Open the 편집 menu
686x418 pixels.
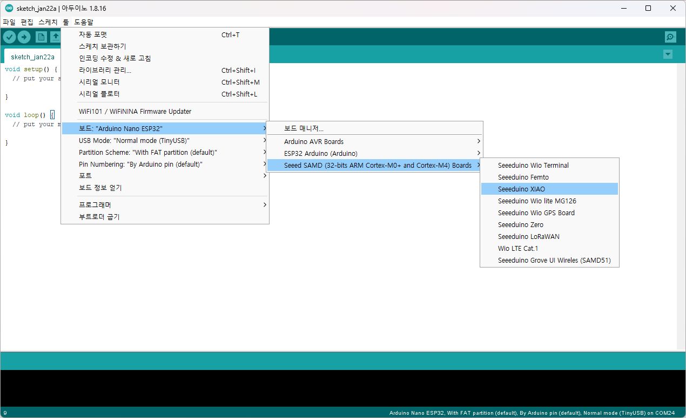pos(27,22)
